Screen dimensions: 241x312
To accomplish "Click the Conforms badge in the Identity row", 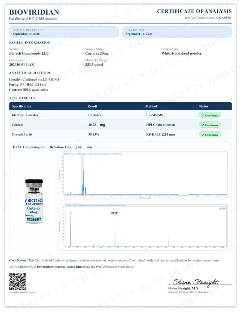I will pos(210,115).
